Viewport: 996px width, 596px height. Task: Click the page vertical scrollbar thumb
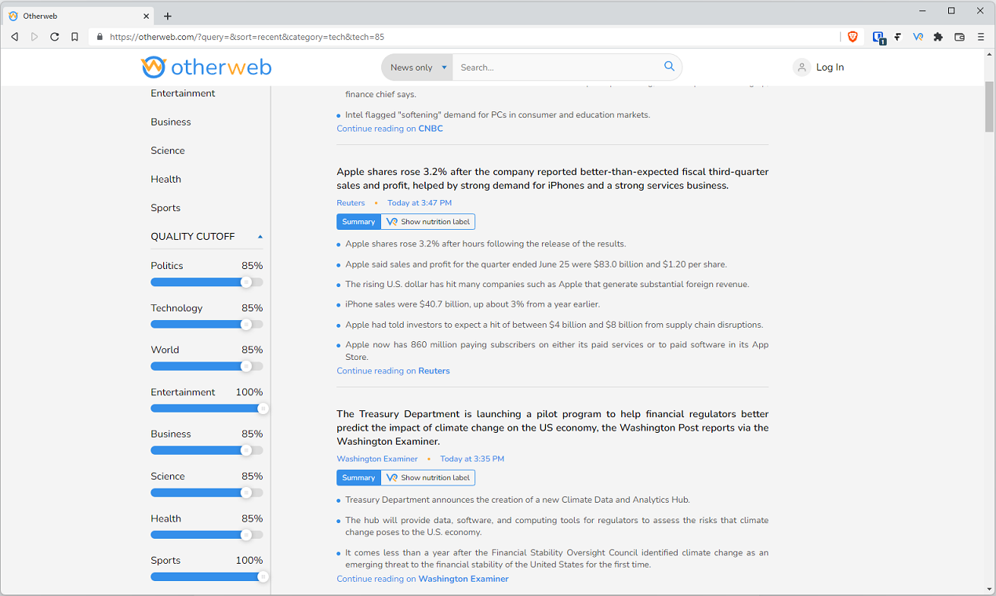point(989,106)
